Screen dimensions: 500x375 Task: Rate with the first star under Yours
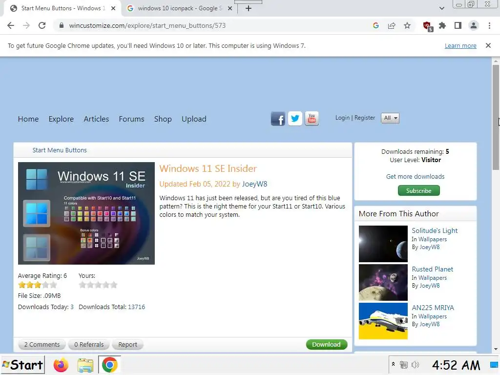pyautogui.click(x=82, y=285)
